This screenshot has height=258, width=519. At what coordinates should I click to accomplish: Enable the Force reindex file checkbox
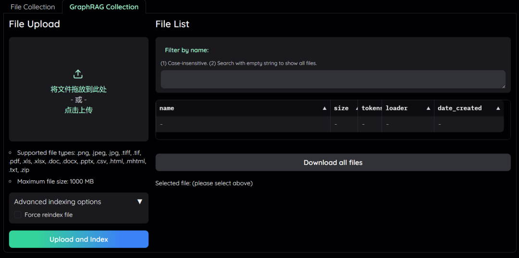pos(18,215)
